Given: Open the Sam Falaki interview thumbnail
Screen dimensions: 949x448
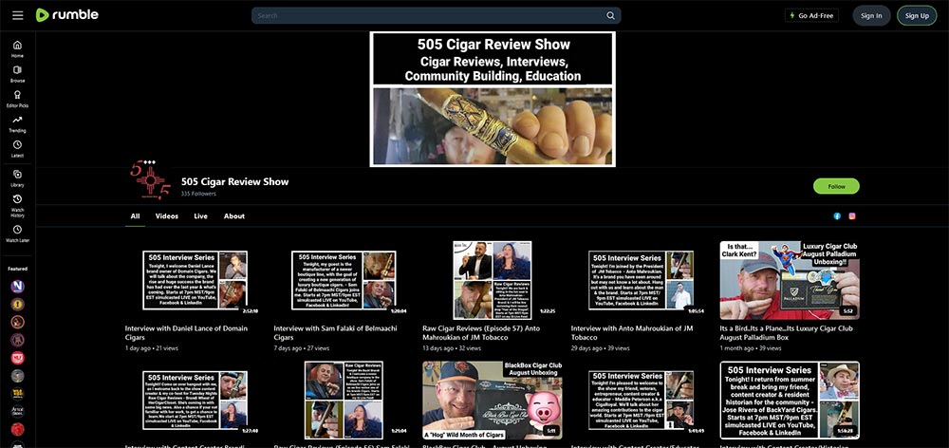Looking at the screenshot, I should tap(344, 280).
